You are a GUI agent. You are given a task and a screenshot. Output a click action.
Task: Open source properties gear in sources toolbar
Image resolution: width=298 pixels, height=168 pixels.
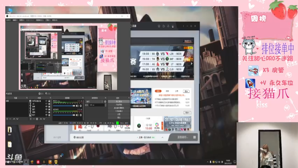tap(37, 119)
